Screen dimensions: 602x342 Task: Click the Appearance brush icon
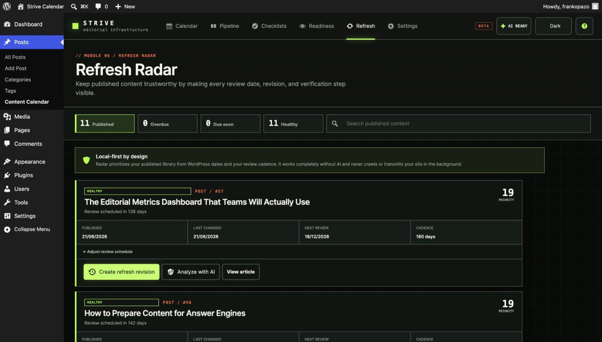click(x=7, y=161)
